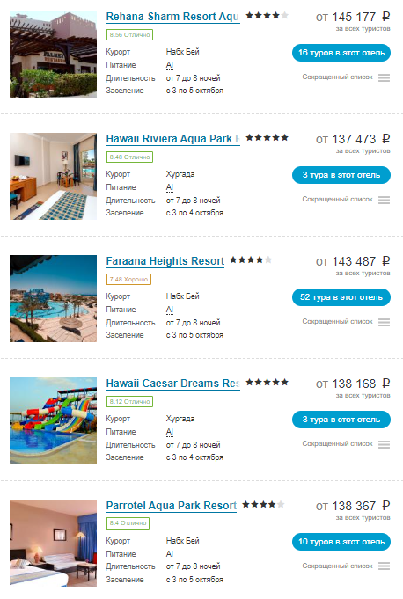Open Parrotel Aqua Park Resort link
This screenshot has height=599, width=403.
coord(171,506)
